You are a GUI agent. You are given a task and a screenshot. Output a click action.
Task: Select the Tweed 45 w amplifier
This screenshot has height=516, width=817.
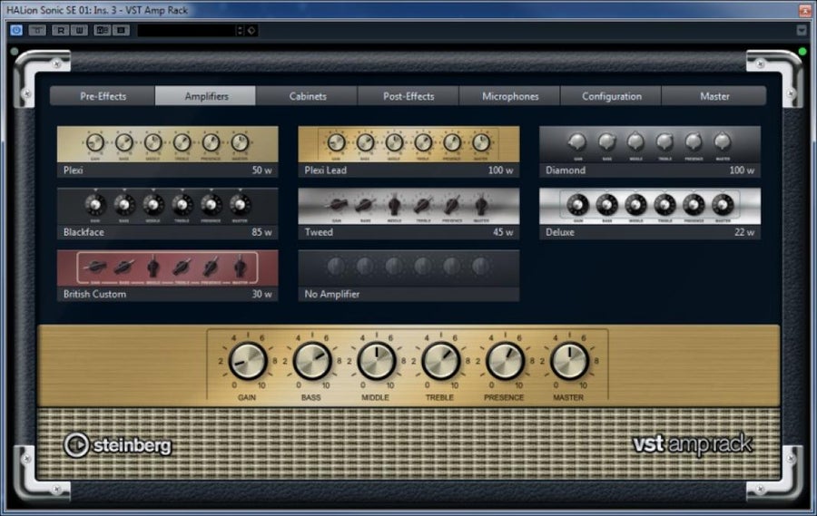408,213
